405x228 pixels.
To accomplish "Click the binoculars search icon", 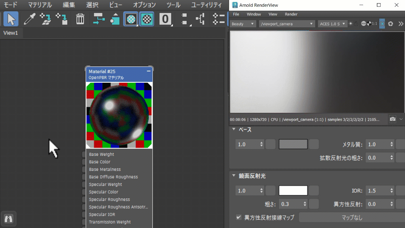I will (x=9, y=218).
